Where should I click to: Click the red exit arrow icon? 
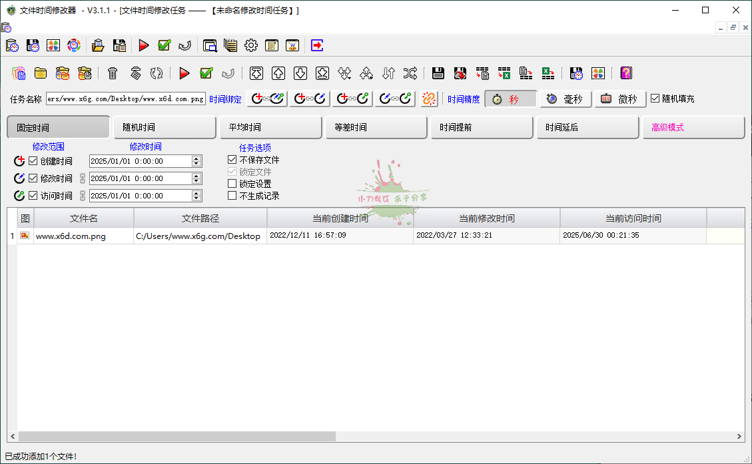(x=317, y=45)
